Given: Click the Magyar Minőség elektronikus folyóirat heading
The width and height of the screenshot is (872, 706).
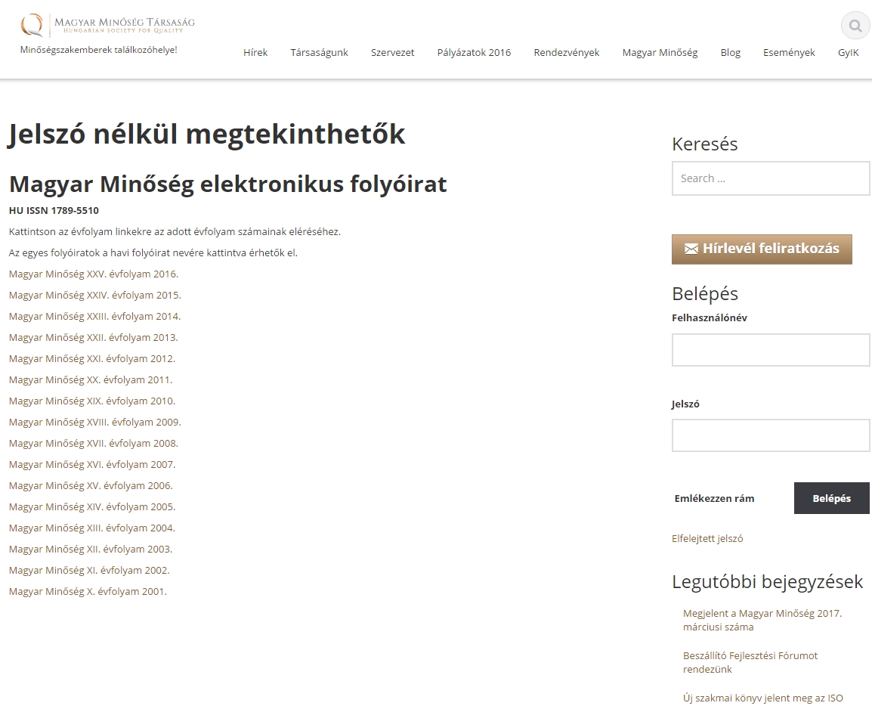Looking at the screenshot, I should pyautogui.click(x=228, y=184).
